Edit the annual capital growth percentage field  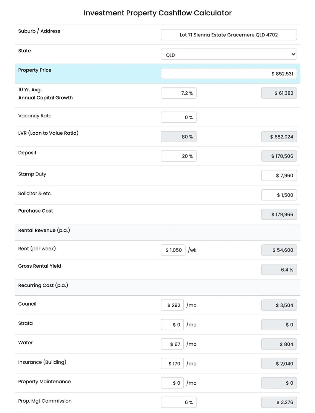coord(178,93)
